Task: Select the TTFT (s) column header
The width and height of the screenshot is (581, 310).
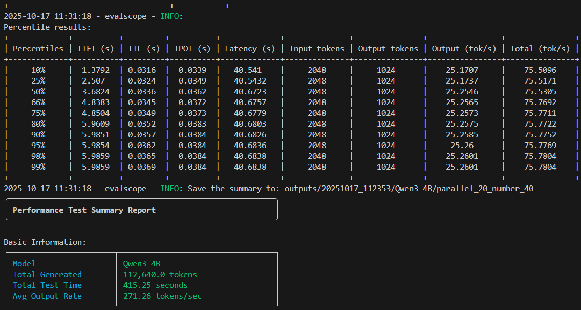Action: click(x=96, y=49)
